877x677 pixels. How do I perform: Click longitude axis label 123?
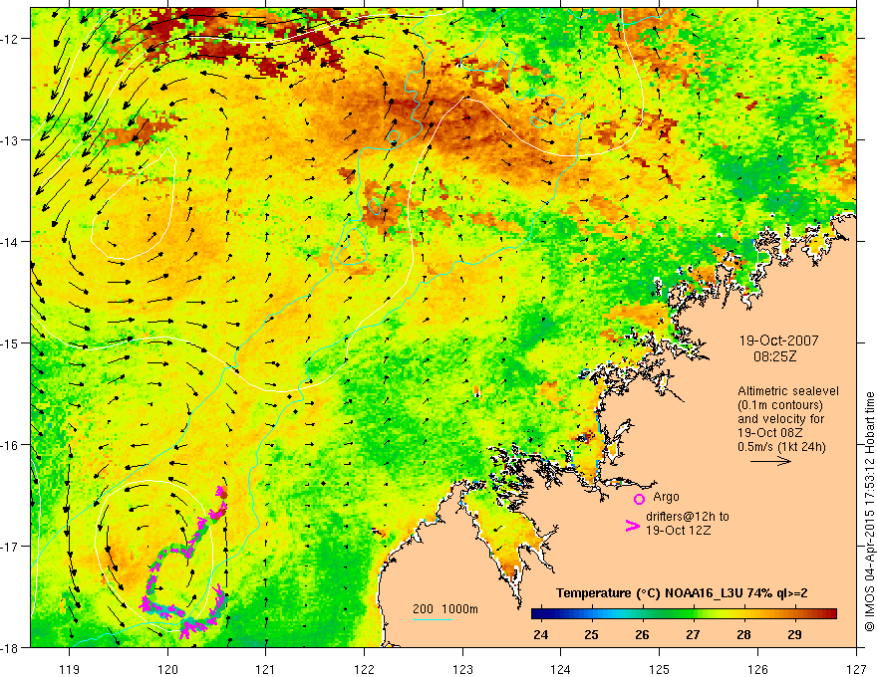click(x=462, y=669)
